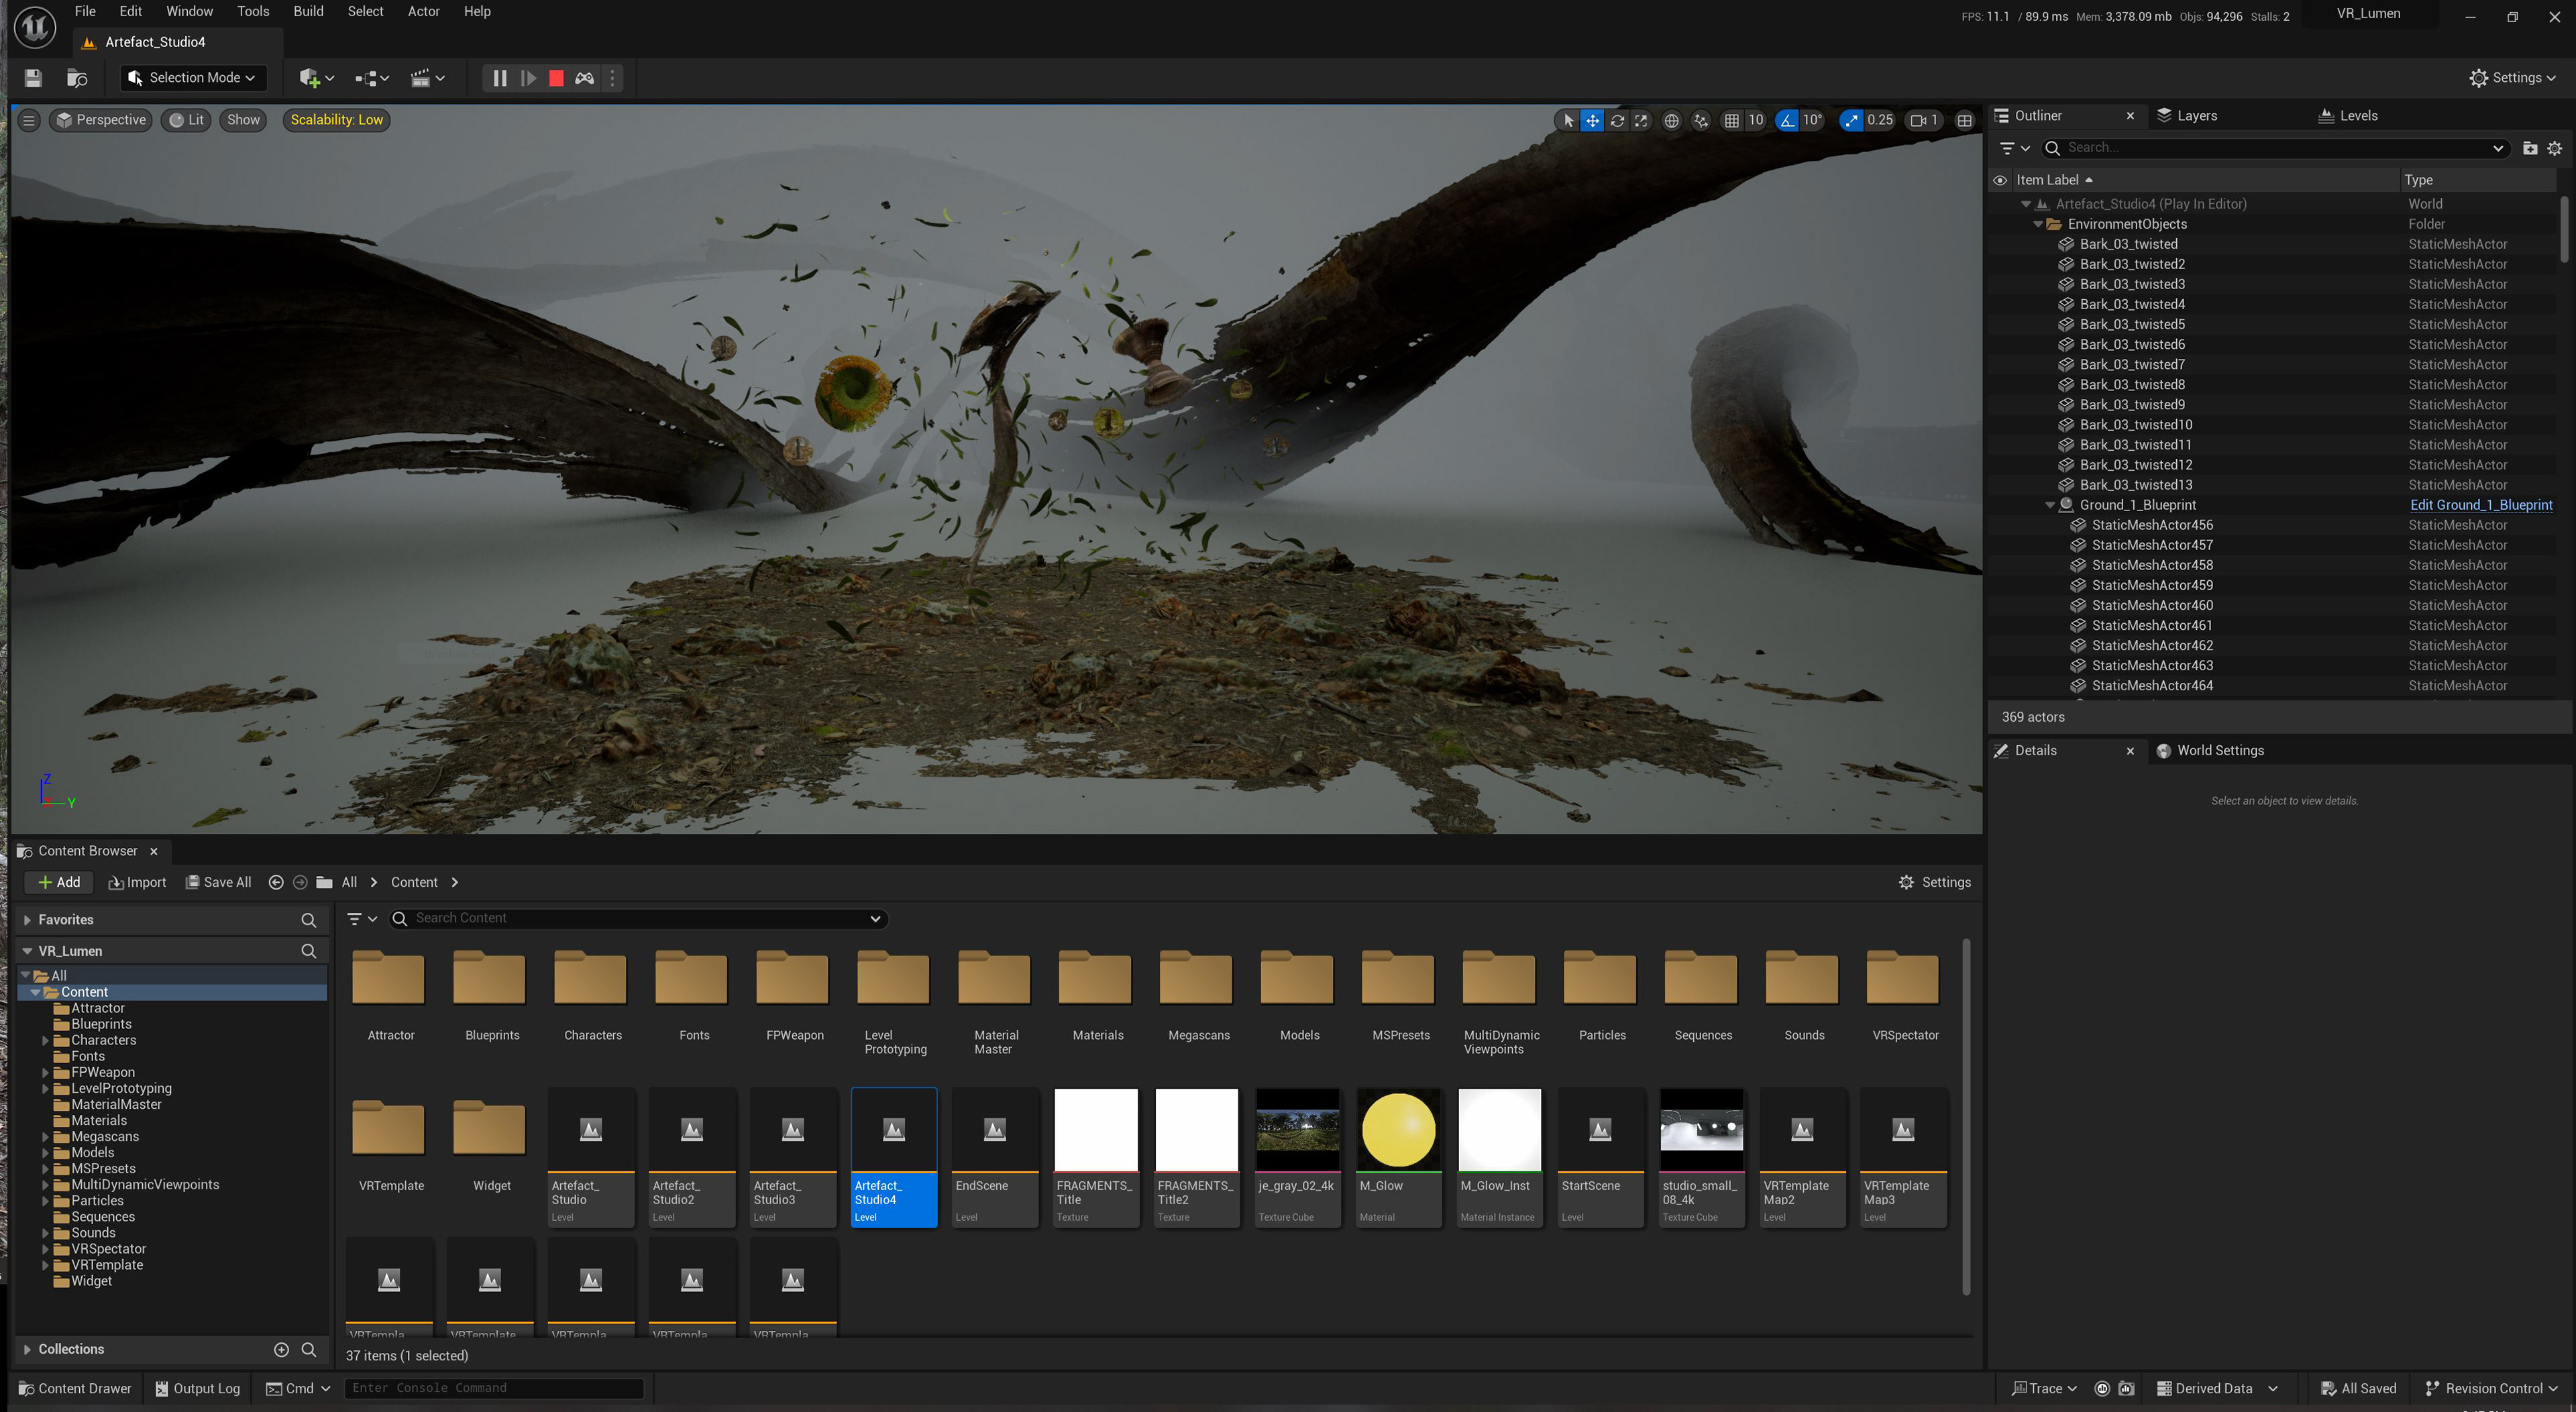Open the Build menu
The height and width of the screenshot is (1412, 2576).
(308, 11)
